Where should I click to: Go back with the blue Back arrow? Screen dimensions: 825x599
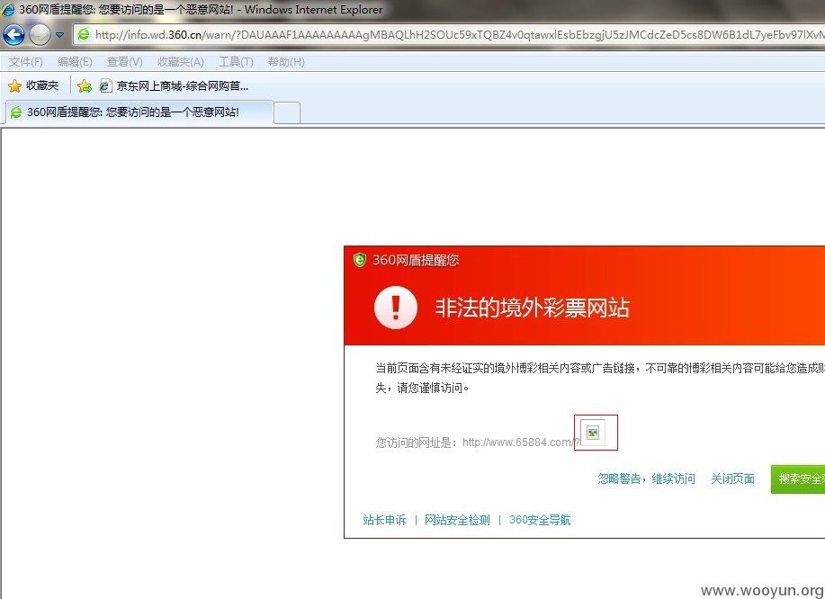(13, 35)
